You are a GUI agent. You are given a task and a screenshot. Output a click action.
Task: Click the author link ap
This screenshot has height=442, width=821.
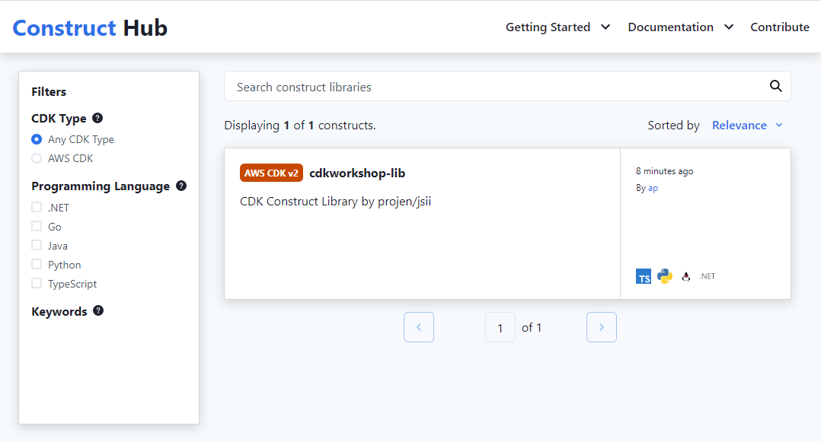tap(653, 189)
